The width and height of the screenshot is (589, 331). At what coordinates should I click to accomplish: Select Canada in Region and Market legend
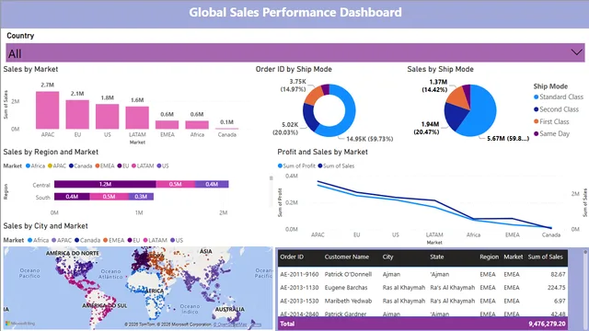(x=80, y=165)
